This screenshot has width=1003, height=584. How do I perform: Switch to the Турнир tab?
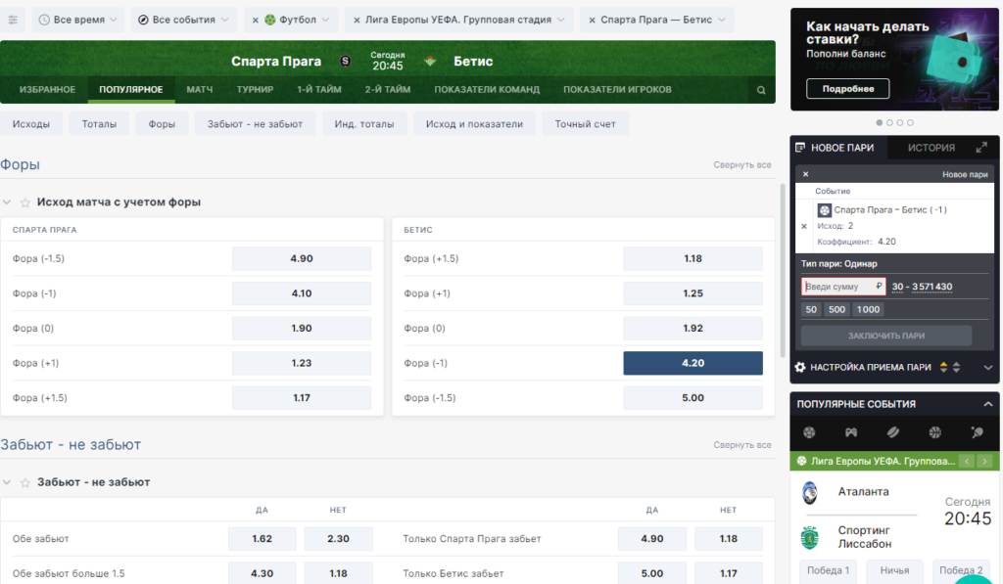255,89
